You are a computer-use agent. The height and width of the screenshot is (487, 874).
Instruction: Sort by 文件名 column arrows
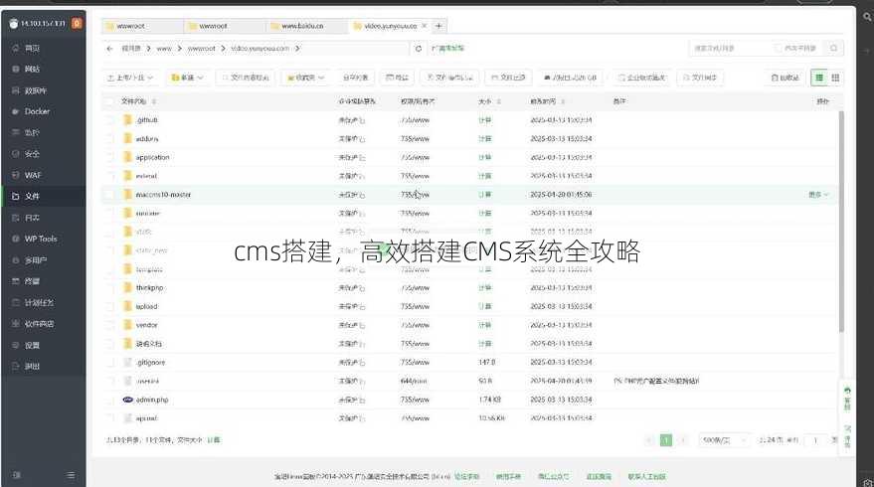pos(154,101)
